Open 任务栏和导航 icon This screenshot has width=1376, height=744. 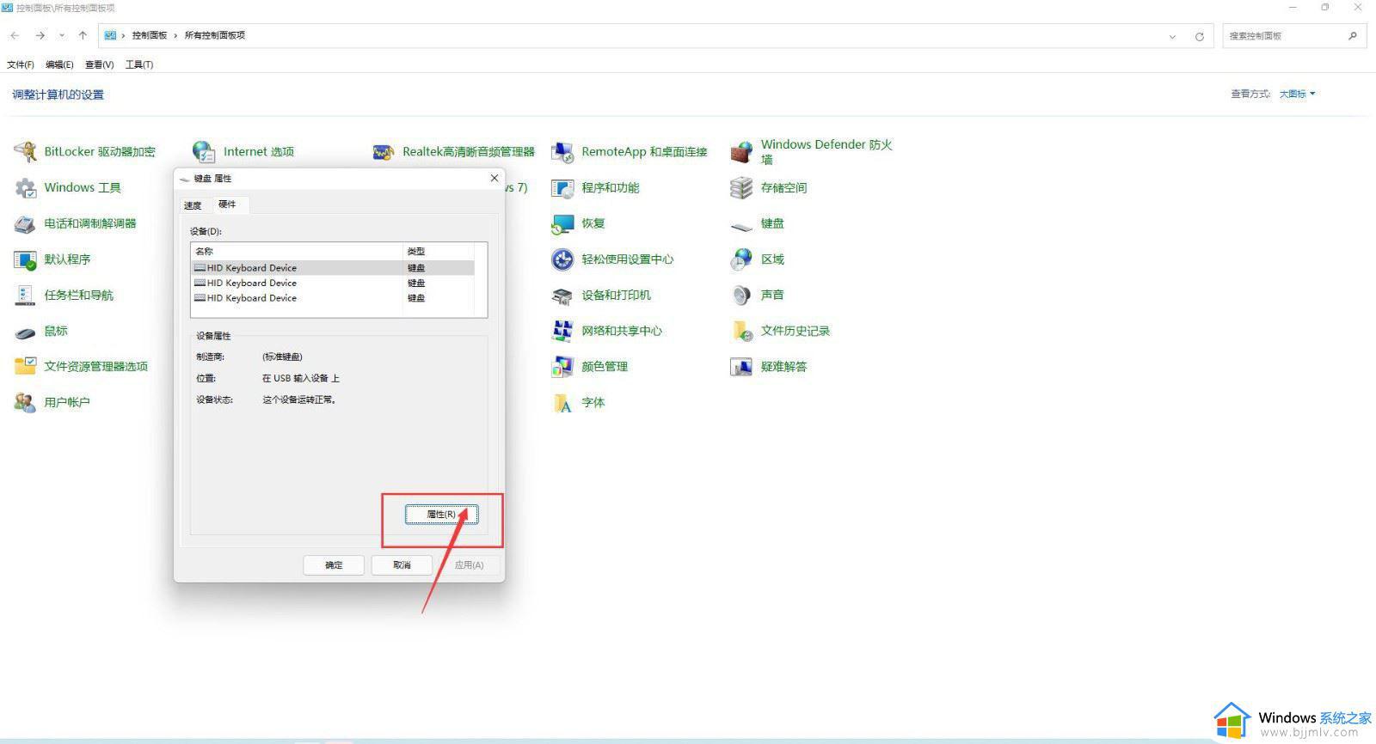pyautogui.click(x=26, y=295)
